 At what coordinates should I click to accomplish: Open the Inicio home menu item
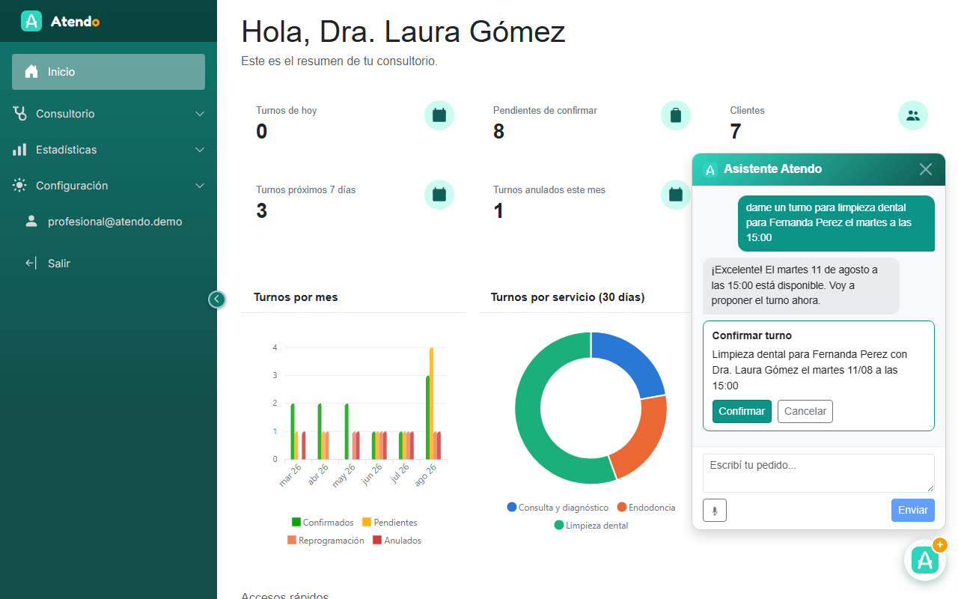click(109, 72)
